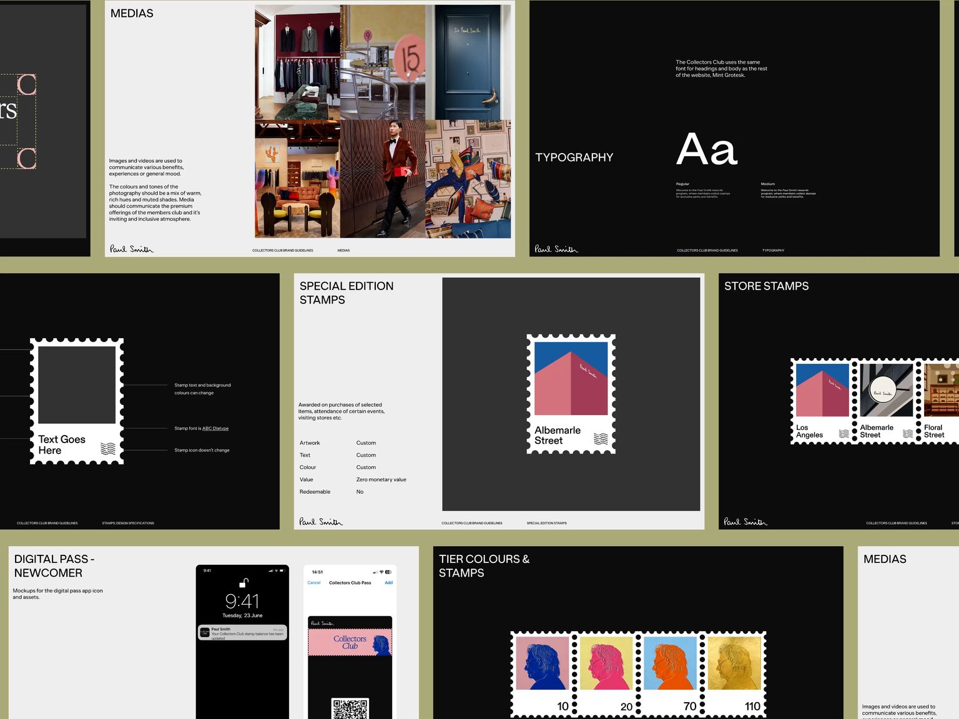
Task: Click the Collectors Club app icon in notification
Action: [205, 633]
